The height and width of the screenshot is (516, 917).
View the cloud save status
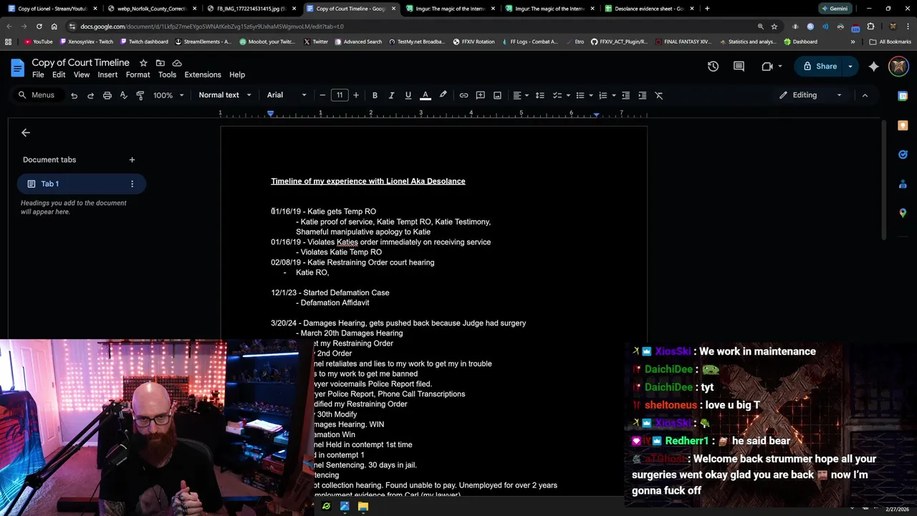tap(177, 63)
